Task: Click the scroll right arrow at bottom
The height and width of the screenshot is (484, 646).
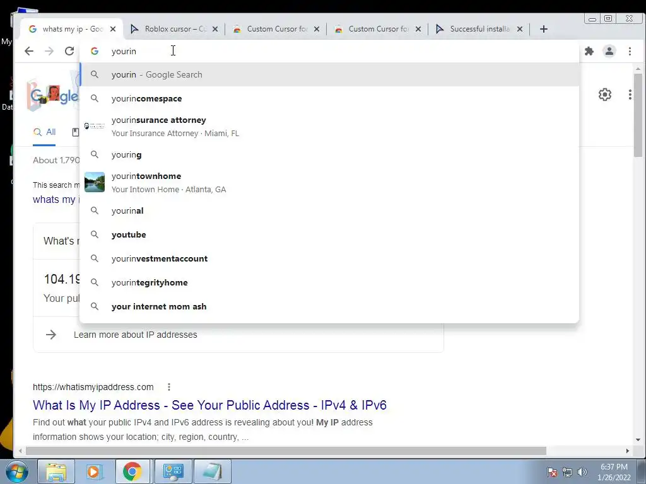Action: click(x=628, y=451)
